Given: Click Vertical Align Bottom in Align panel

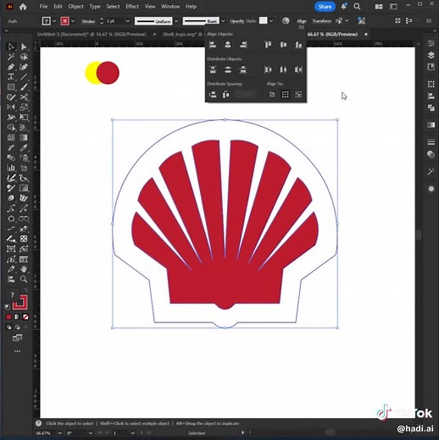Looking at the screenshot, I should tap(298, 45).
